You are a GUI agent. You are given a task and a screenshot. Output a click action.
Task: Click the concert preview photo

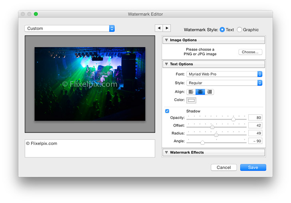click(90, 84)
